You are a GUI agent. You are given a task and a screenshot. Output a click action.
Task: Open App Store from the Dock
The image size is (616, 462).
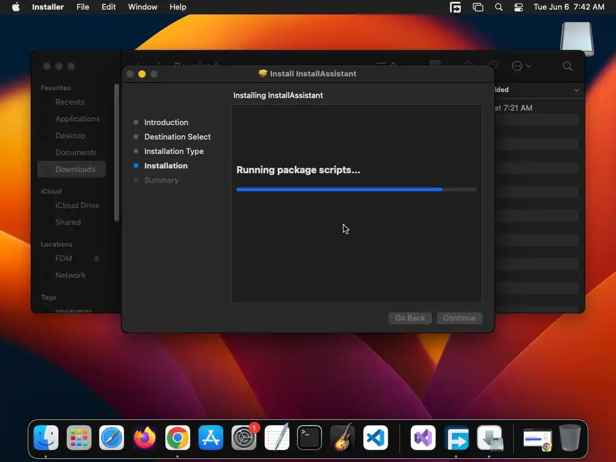[211, 438]
